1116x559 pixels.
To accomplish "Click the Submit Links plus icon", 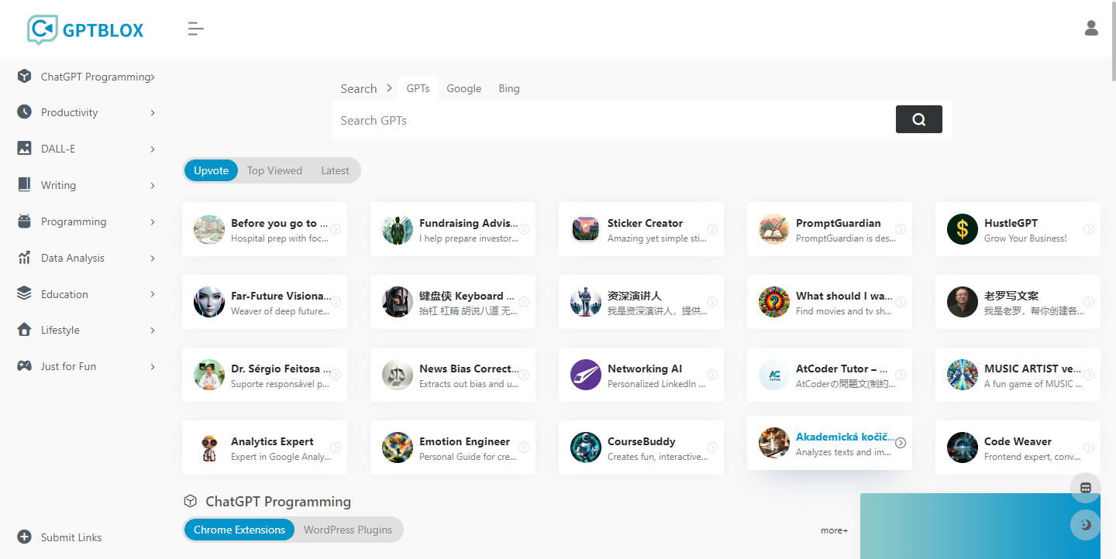I will (25, 537).
